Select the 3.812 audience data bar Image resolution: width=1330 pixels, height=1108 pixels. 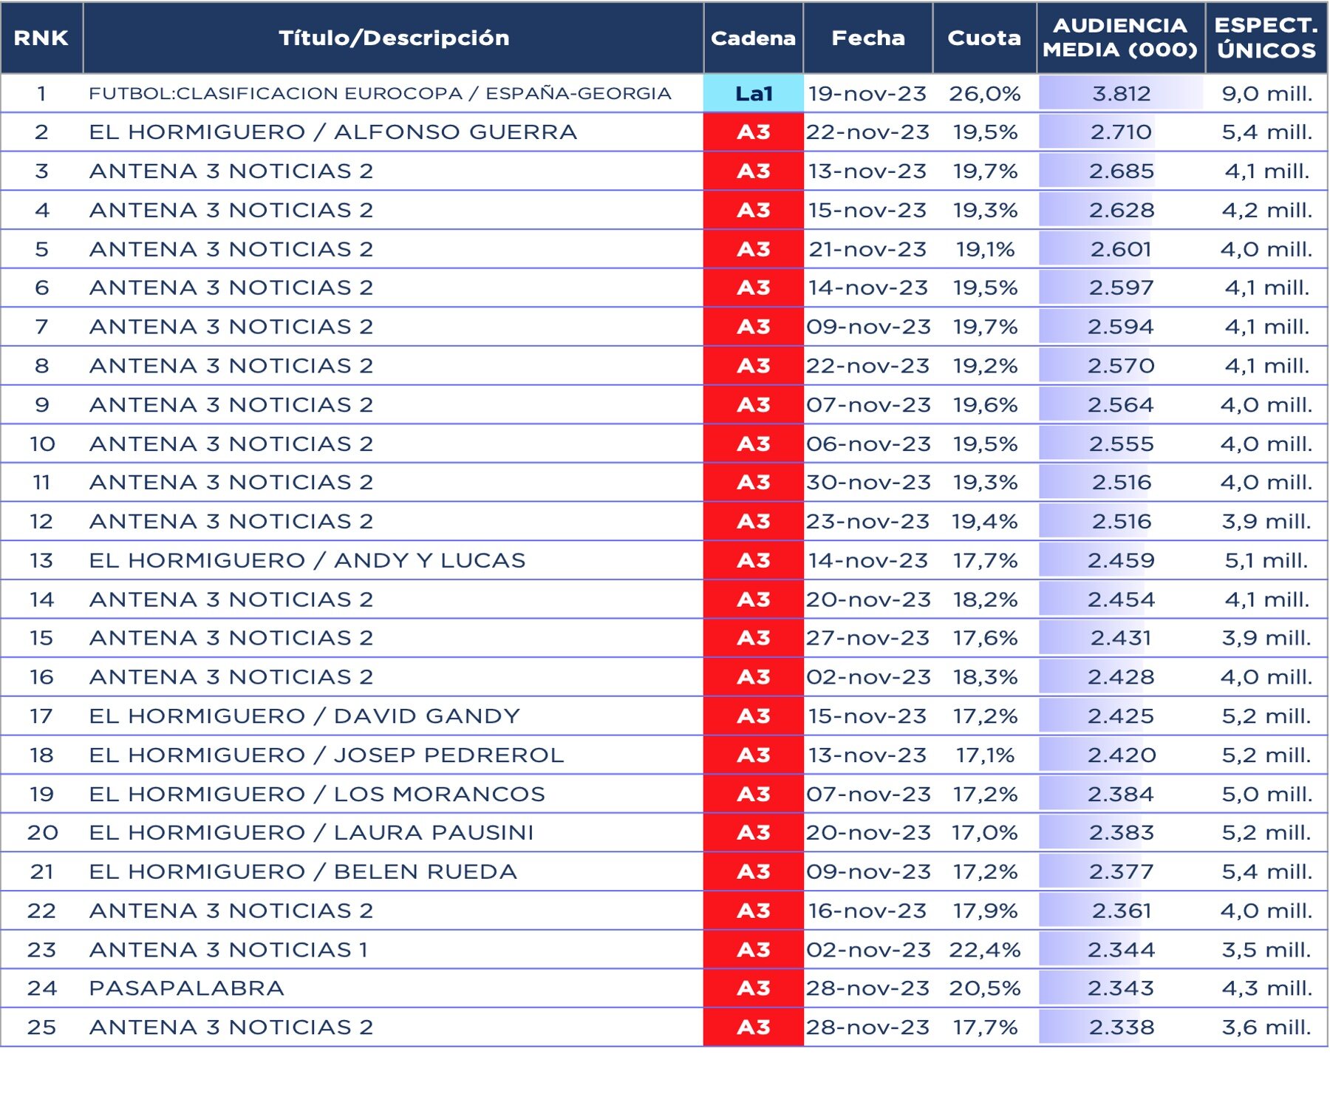click(x=1120, y=93)
